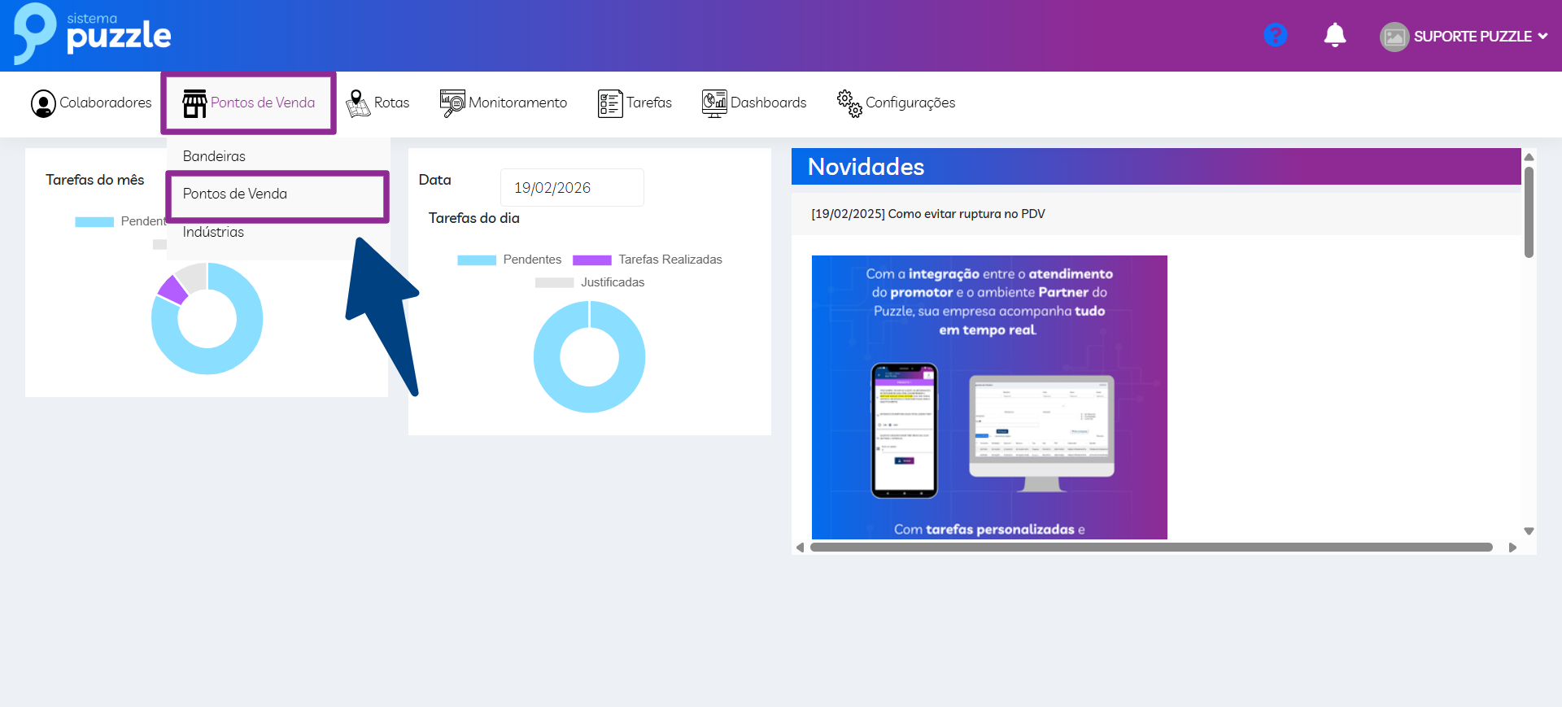Click the Colaboradores person icon
This screenshot has width=1562, height=707.
click(43, 103)
